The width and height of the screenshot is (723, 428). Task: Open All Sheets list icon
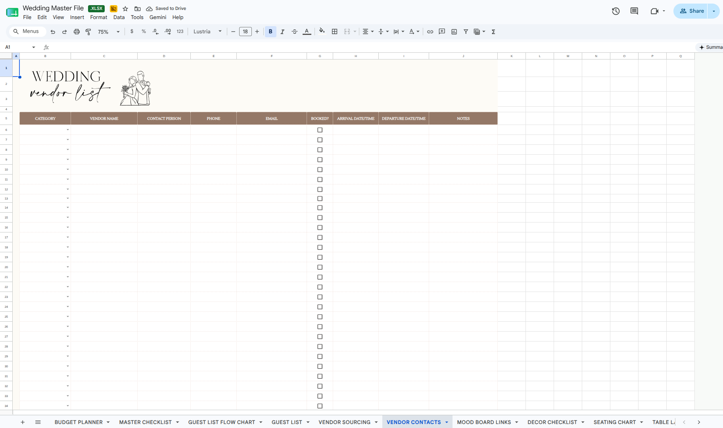tap(38, 422)
